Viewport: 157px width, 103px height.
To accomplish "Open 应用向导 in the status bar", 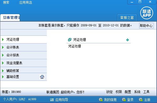I will (62, 100).
